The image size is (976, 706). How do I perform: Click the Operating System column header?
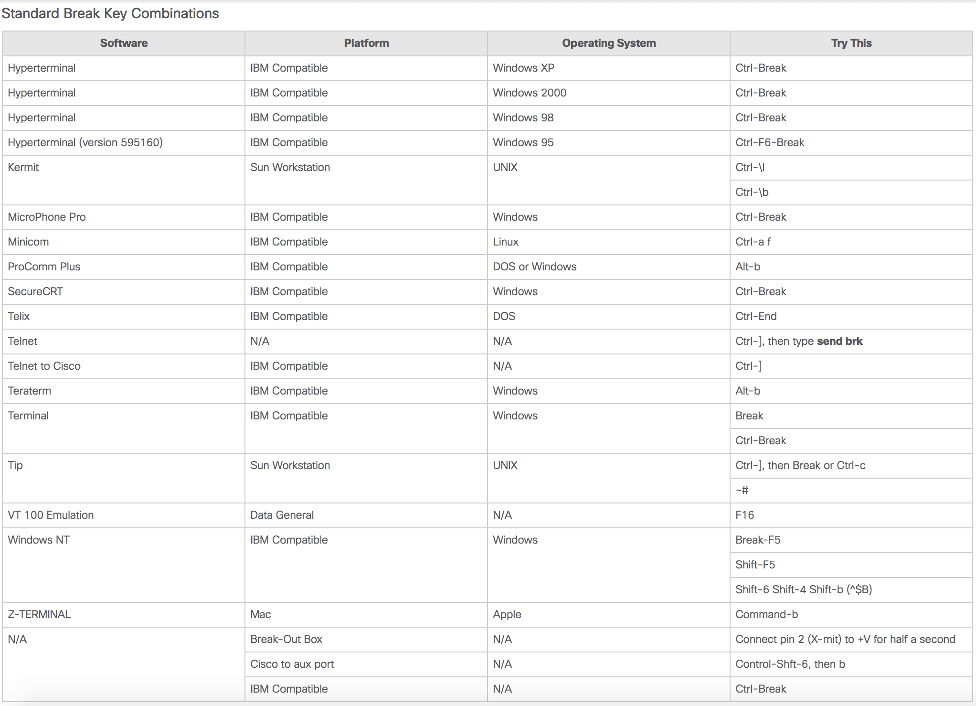pyautogui.click(x=609, y=43)
